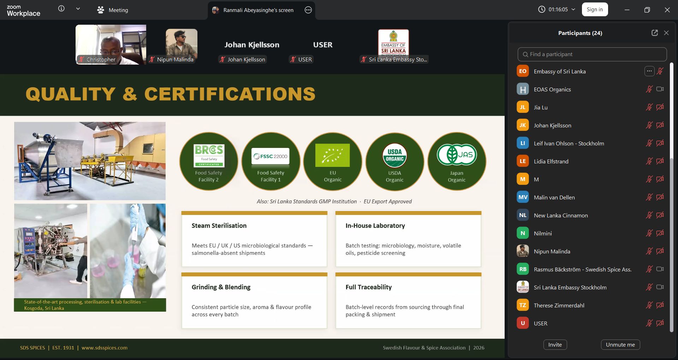The image size is (678, 360).
Task: Click the Unmute me button
Action: [x=620, y=345]
